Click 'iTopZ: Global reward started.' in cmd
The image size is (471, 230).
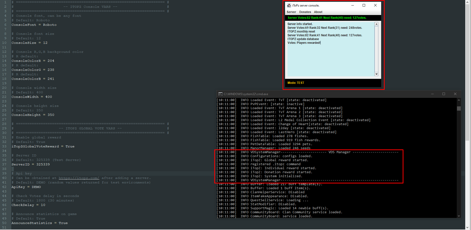coord(279,160)
